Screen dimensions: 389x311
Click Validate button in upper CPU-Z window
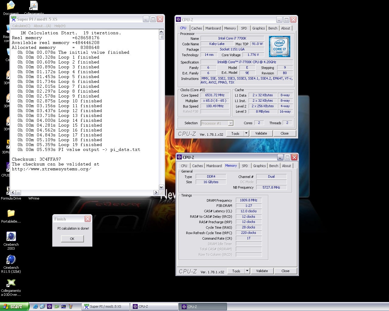click(261, 133)
